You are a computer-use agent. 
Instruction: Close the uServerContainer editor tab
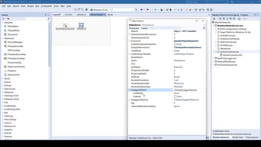(x=104, y=15)
